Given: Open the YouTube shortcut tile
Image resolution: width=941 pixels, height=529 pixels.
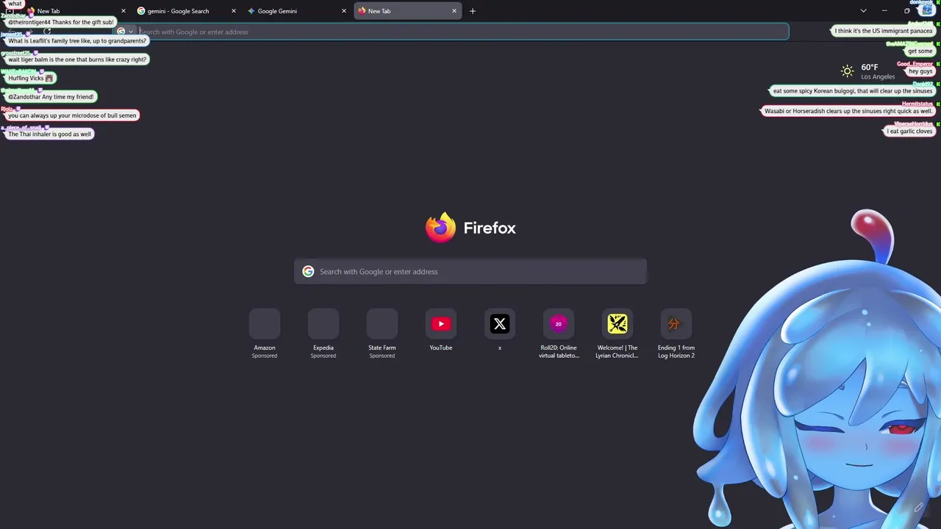Looking at the screenshot, I should pos(441,331).
